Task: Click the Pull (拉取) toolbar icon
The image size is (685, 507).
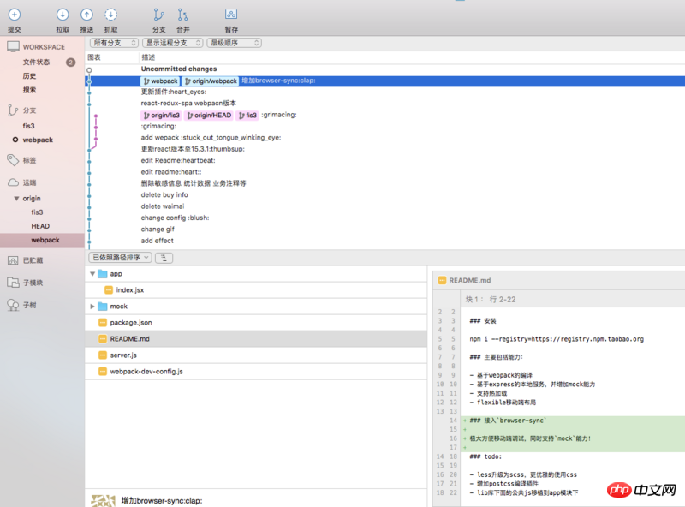Action: point(63,15)
